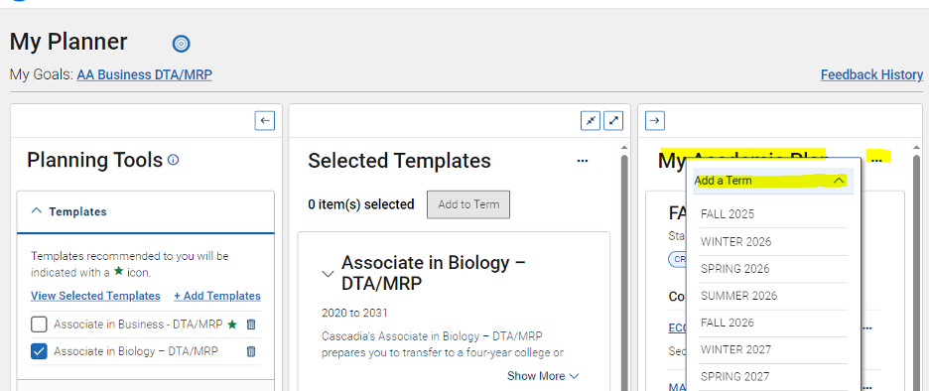This screenshot has height=391, width=929.
Task: Select WINTER 2026 from the term list
Action: click(773, 242)
